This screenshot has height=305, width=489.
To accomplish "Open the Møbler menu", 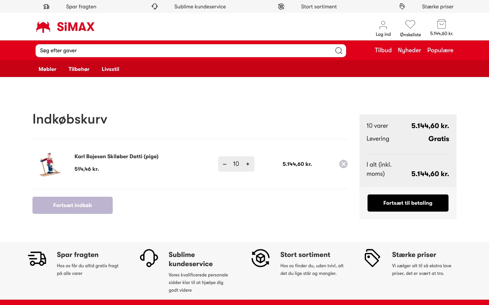I will click(47, 69).
